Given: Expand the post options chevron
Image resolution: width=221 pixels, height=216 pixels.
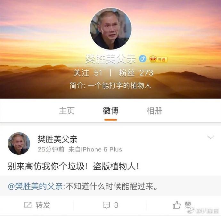Looking at the screenshot, I should 210,137.
